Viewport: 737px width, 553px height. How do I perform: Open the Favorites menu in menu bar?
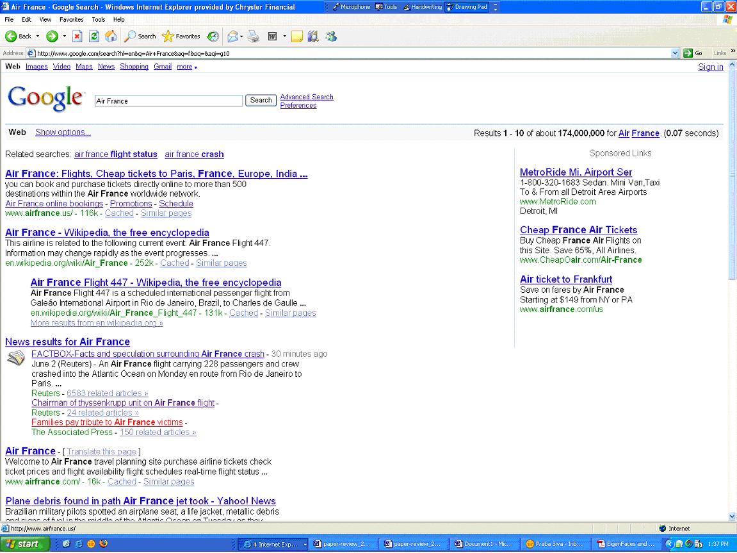coord(72,20)
